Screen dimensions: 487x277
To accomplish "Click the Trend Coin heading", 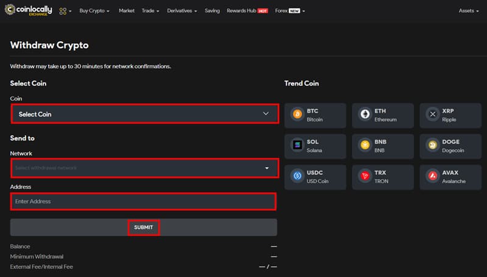I will tap(301, 83).
